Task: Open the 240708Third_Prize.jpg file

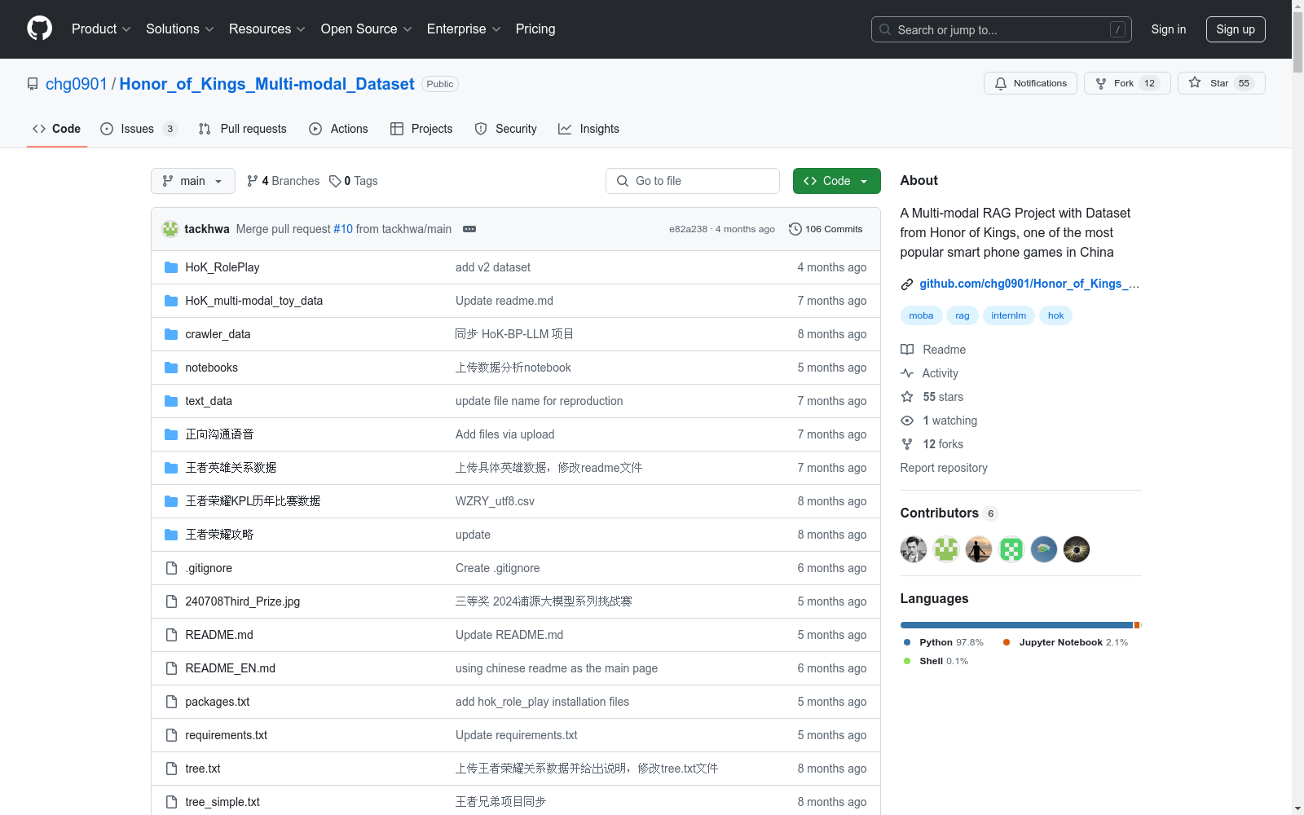Action: point(242,601)
